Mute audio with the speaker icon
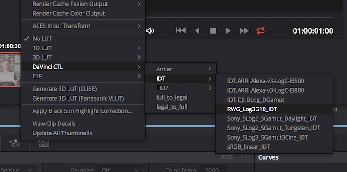 [x=150, y=31]
